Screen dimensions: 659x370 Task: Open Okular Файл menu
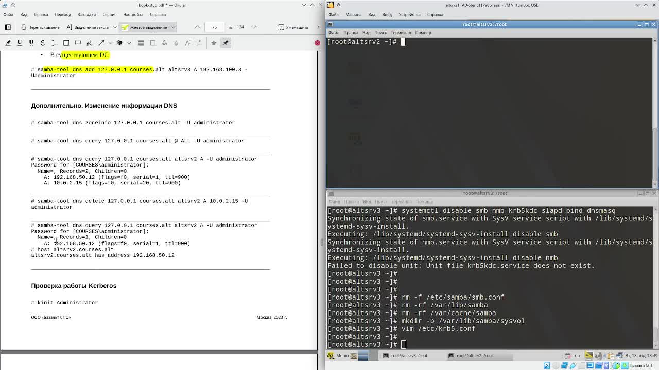coord(8,14)
